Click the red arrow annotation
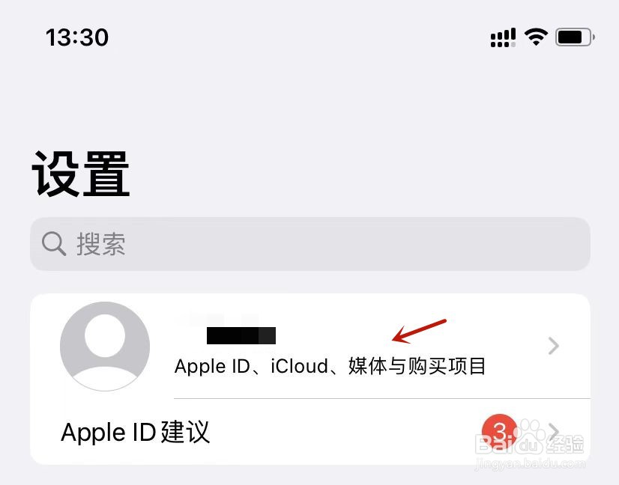The image size is (619, 485). tap(419, 332)
